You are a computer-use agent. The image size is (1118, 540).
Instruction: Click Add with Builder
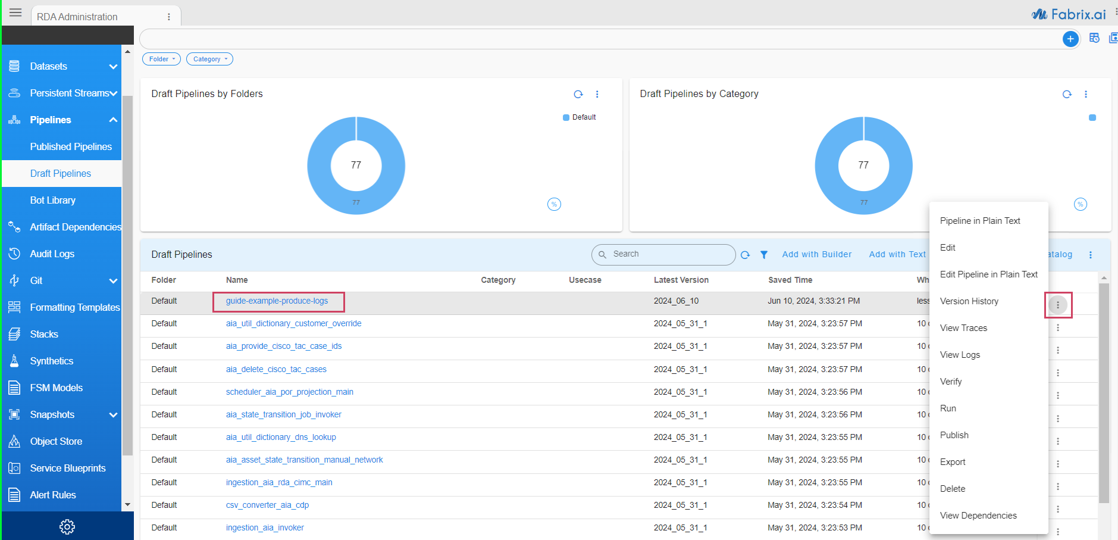click(816, 254)
